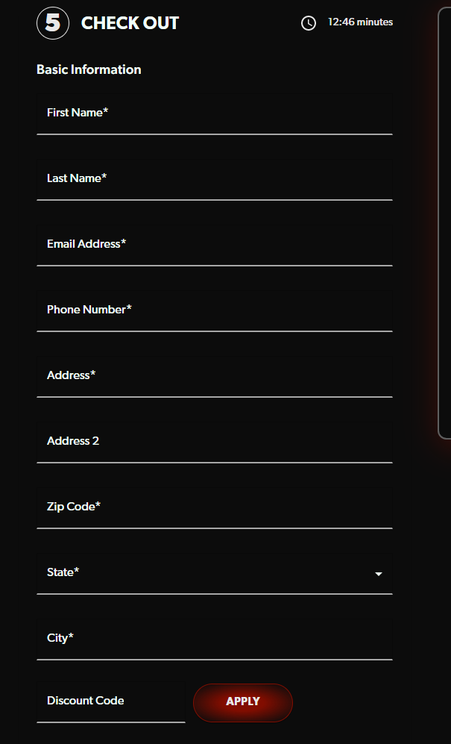Click the clock timer icon
The image size is (451, 744).
(309, 22)
